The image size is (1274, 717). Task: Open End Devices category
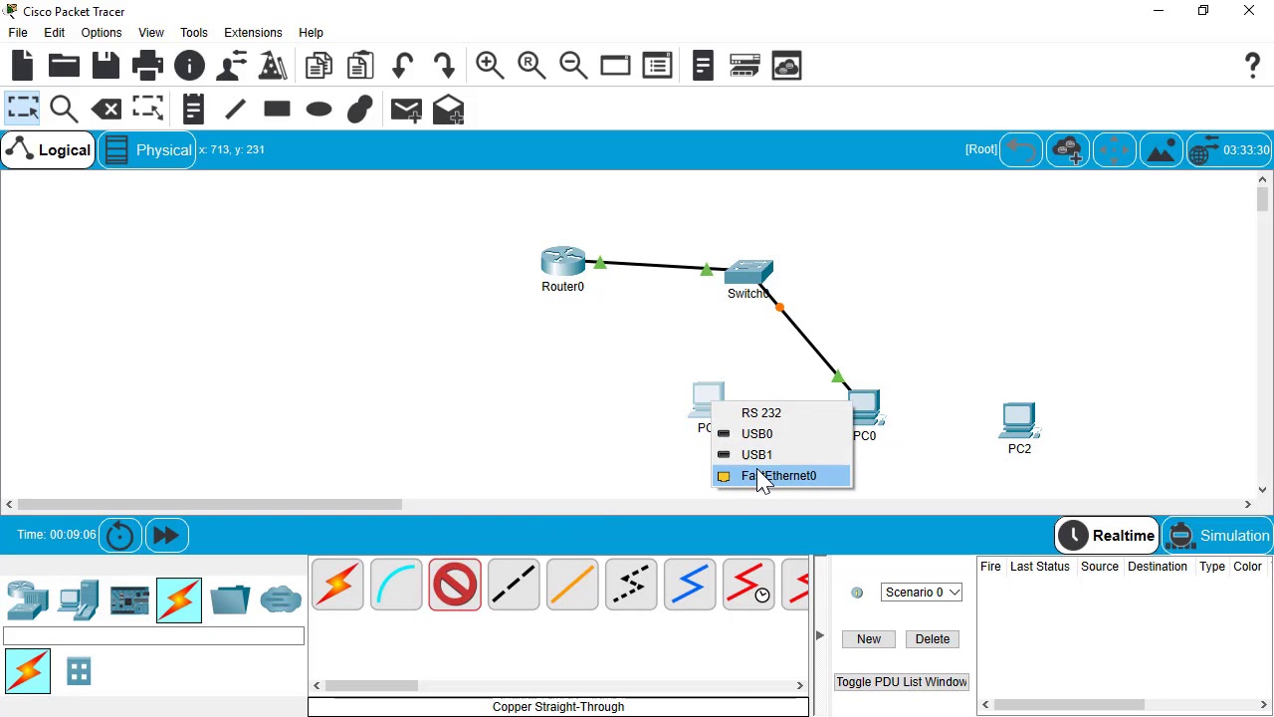[79, 599]
